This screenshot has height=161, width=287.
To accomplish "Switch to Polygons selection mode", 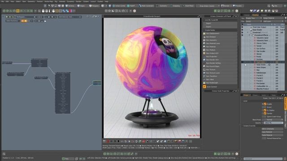I will pos(94,6).
